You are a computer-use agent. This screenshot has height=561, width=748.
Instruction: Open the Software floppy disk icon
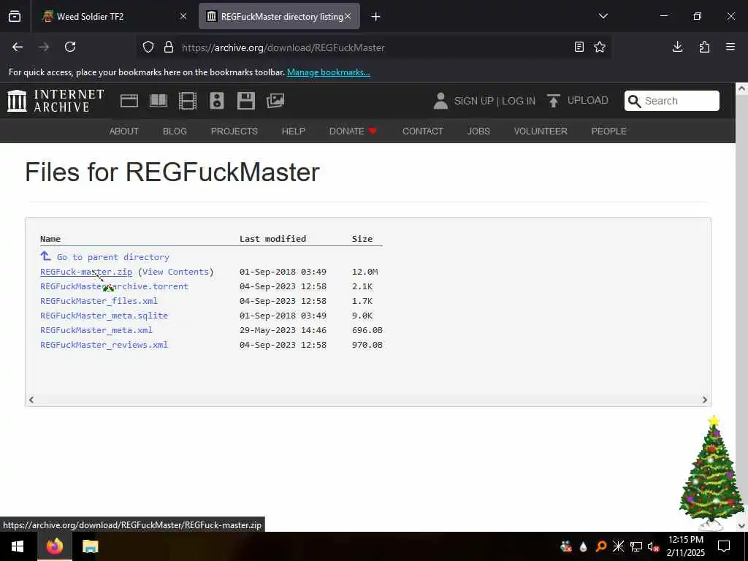pos(246,101)
